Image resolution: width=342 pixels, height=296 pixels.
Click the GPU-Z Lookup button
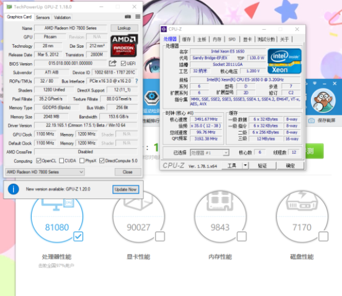tap(124, 28)
